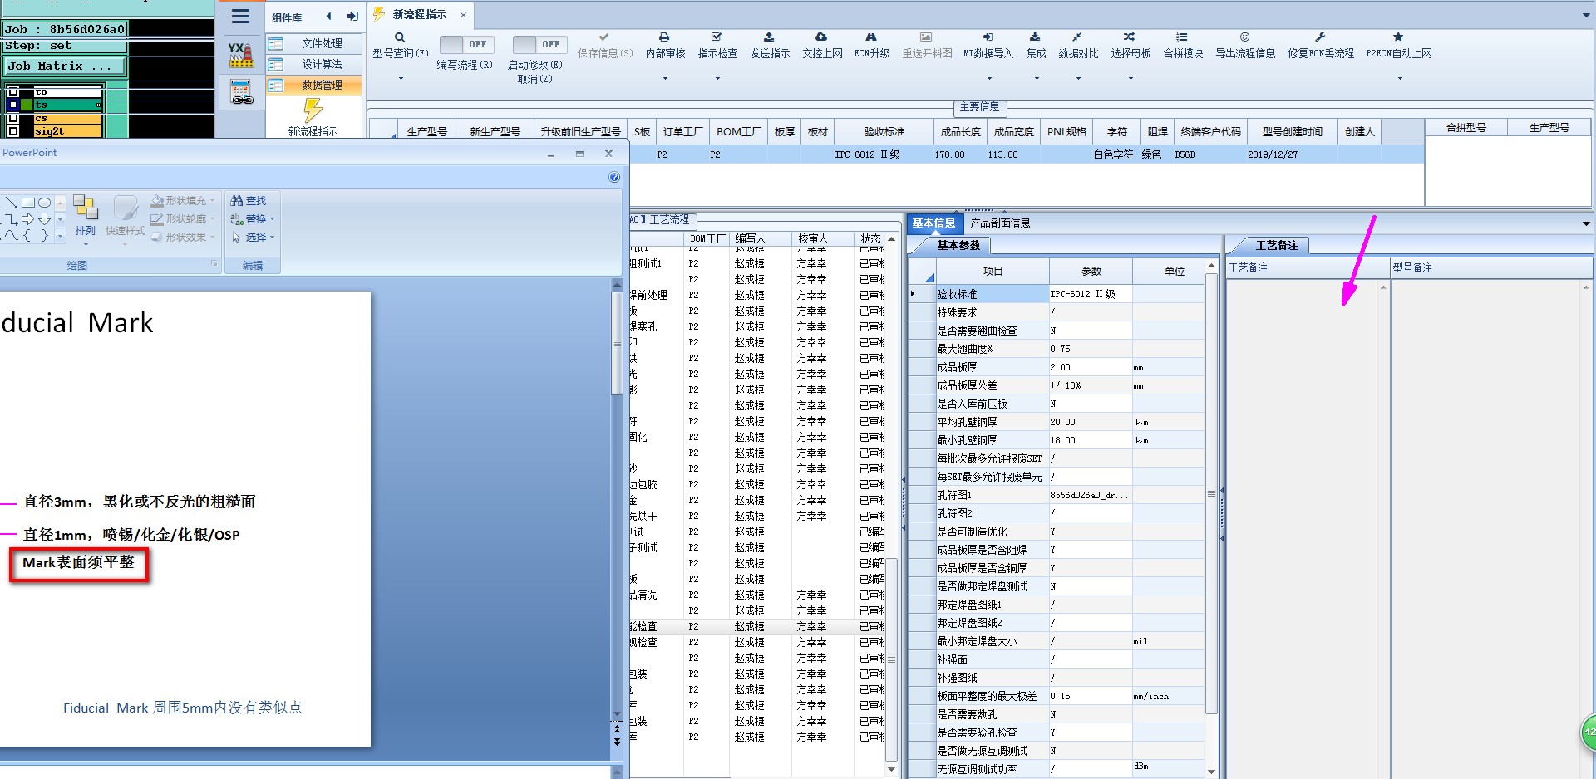Expand the 集成 dropdown arrow
This screenshot has width=1596, height=779.
1037,79
